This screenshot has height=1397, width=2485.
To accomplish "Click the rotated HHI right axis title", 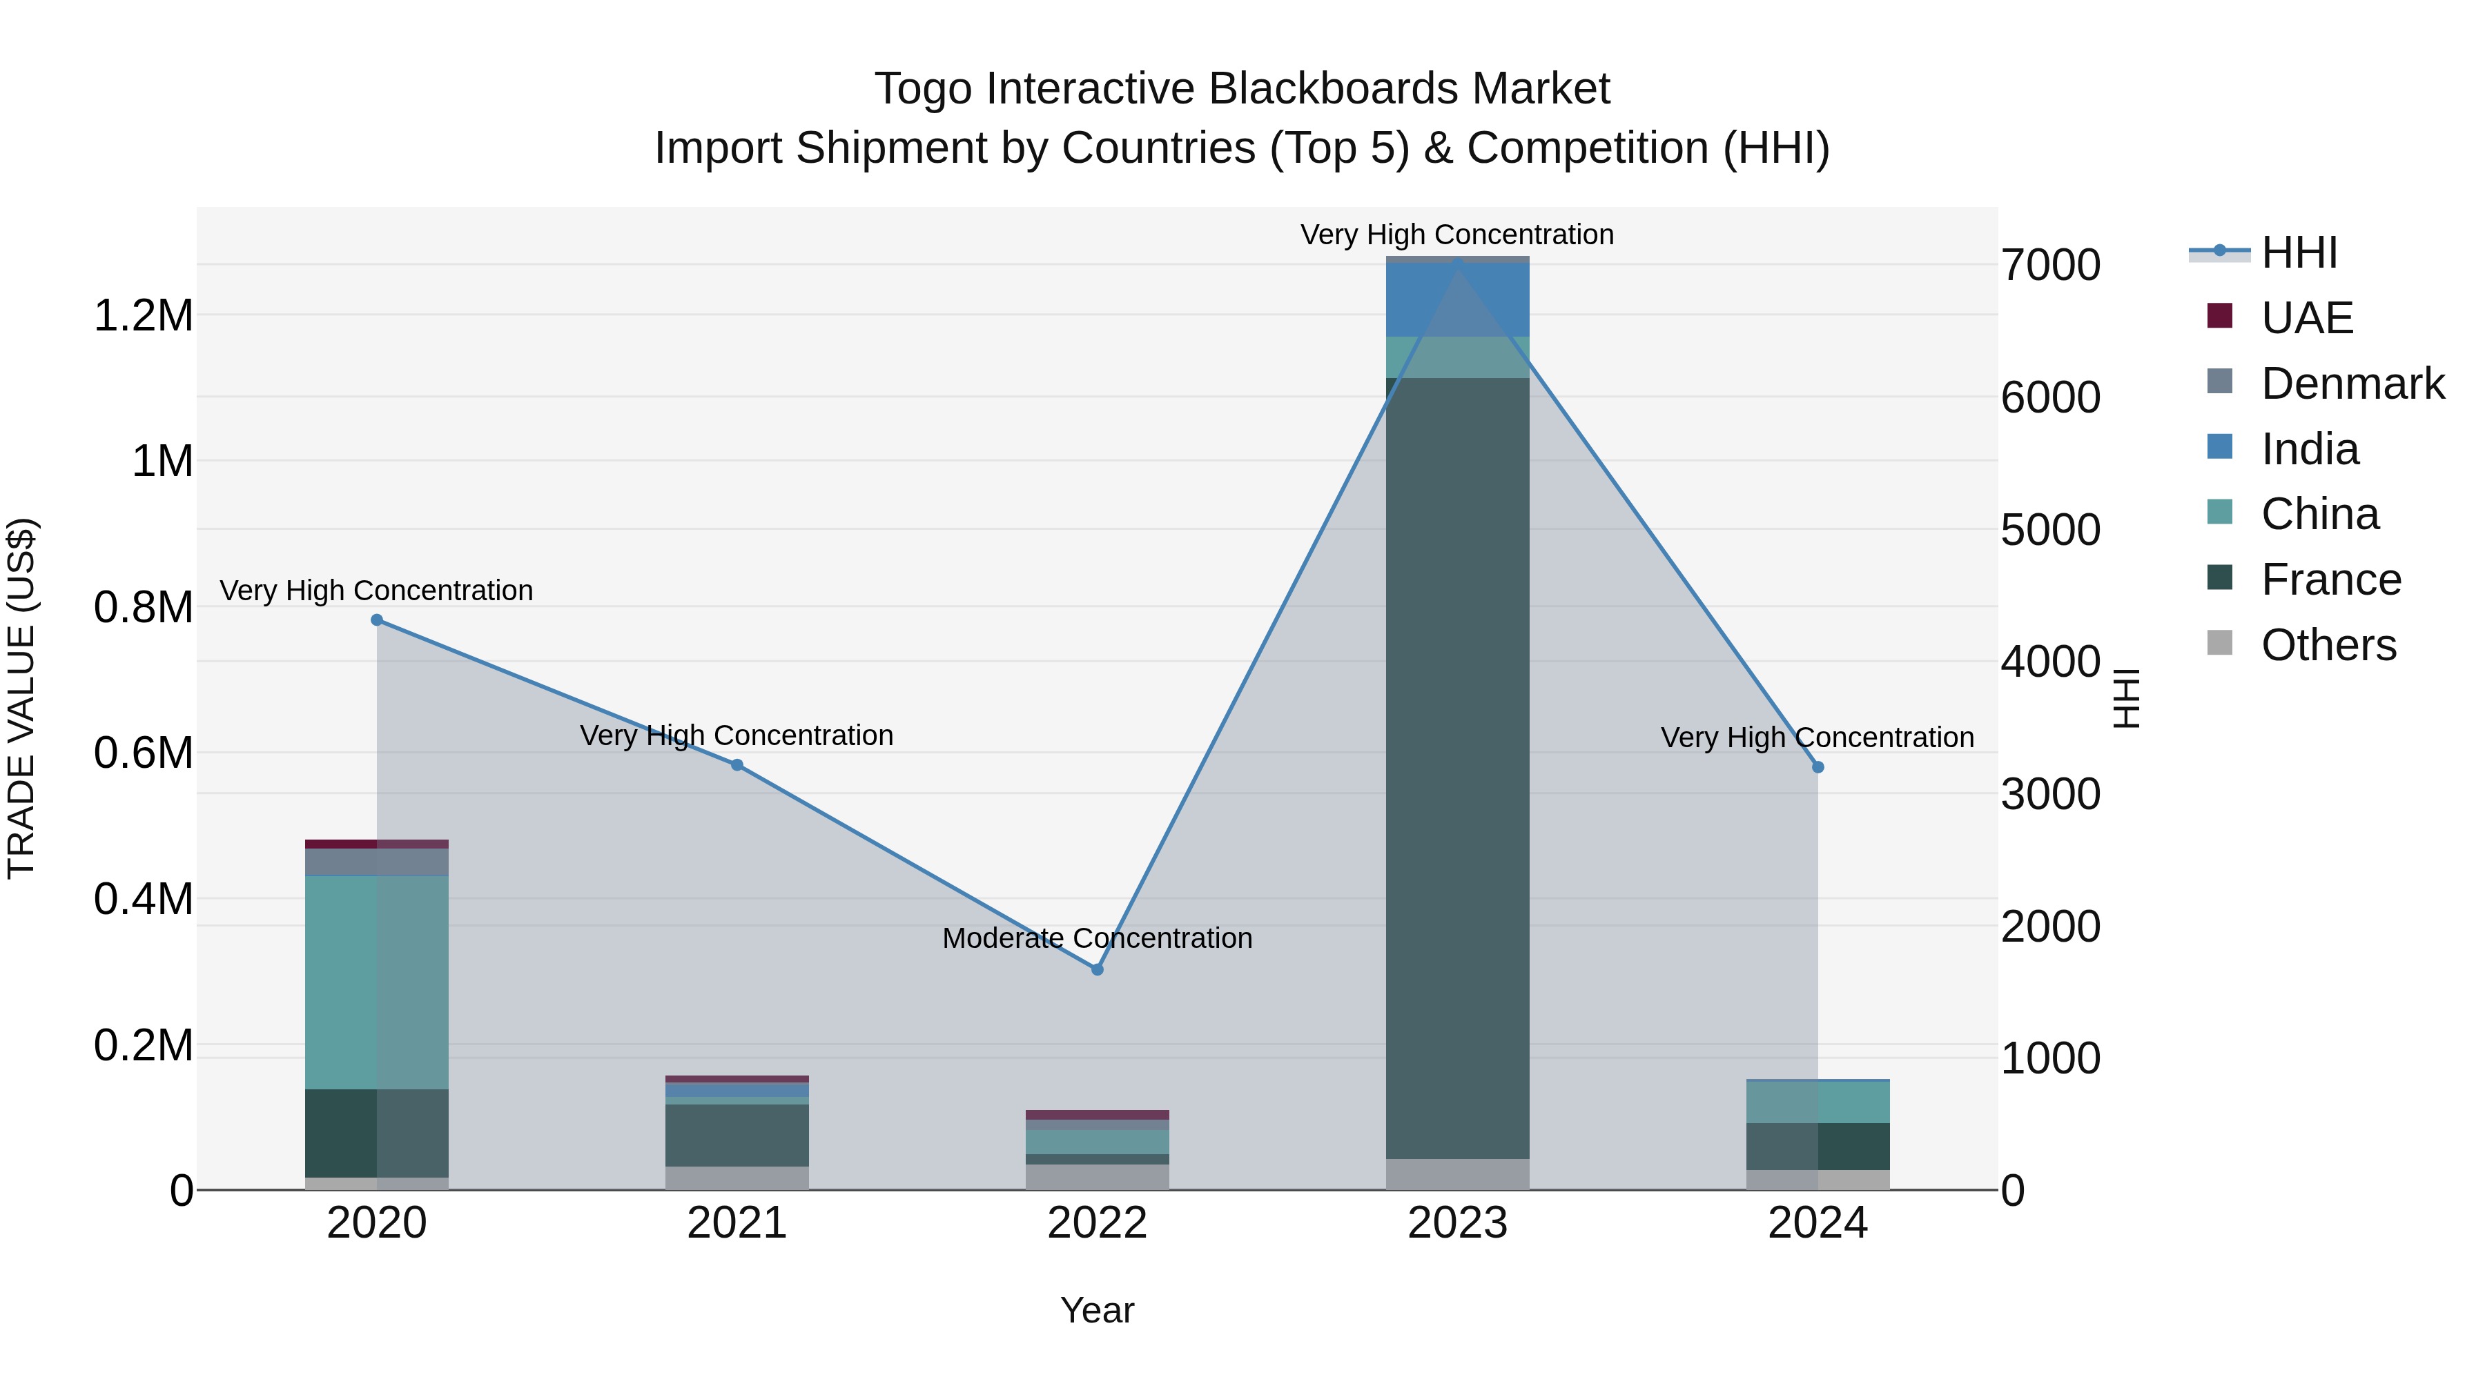I will point(2126,698).
